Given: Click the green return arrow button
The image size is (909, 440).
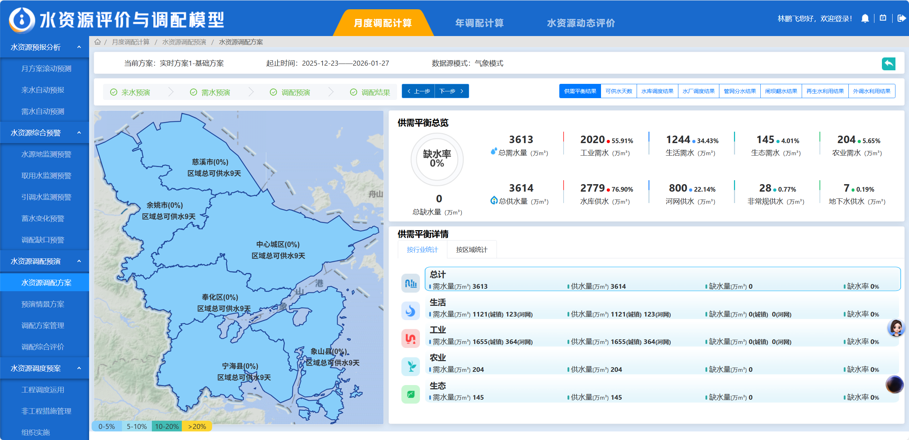Looking at the screenshot, I should (x=888, y=64).
